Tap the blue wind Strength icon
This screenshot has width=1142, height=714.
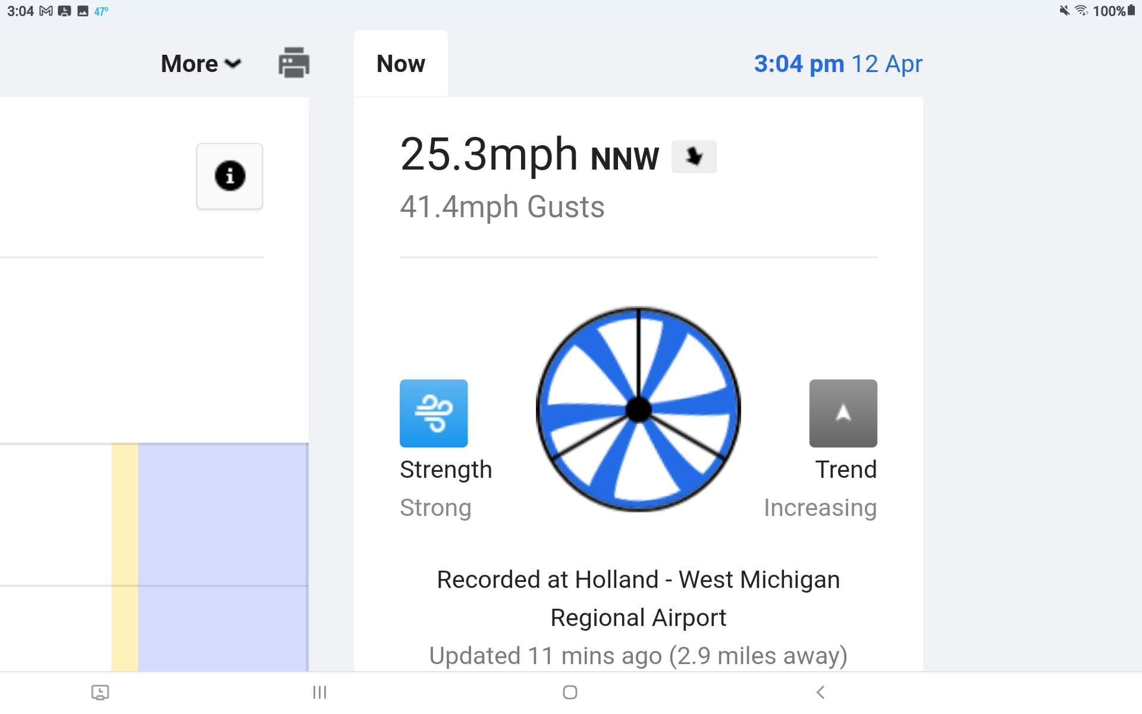click(x=434, y=414)
